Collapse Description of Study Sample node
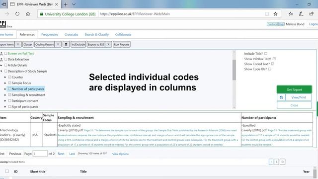 tap(1, 71)
